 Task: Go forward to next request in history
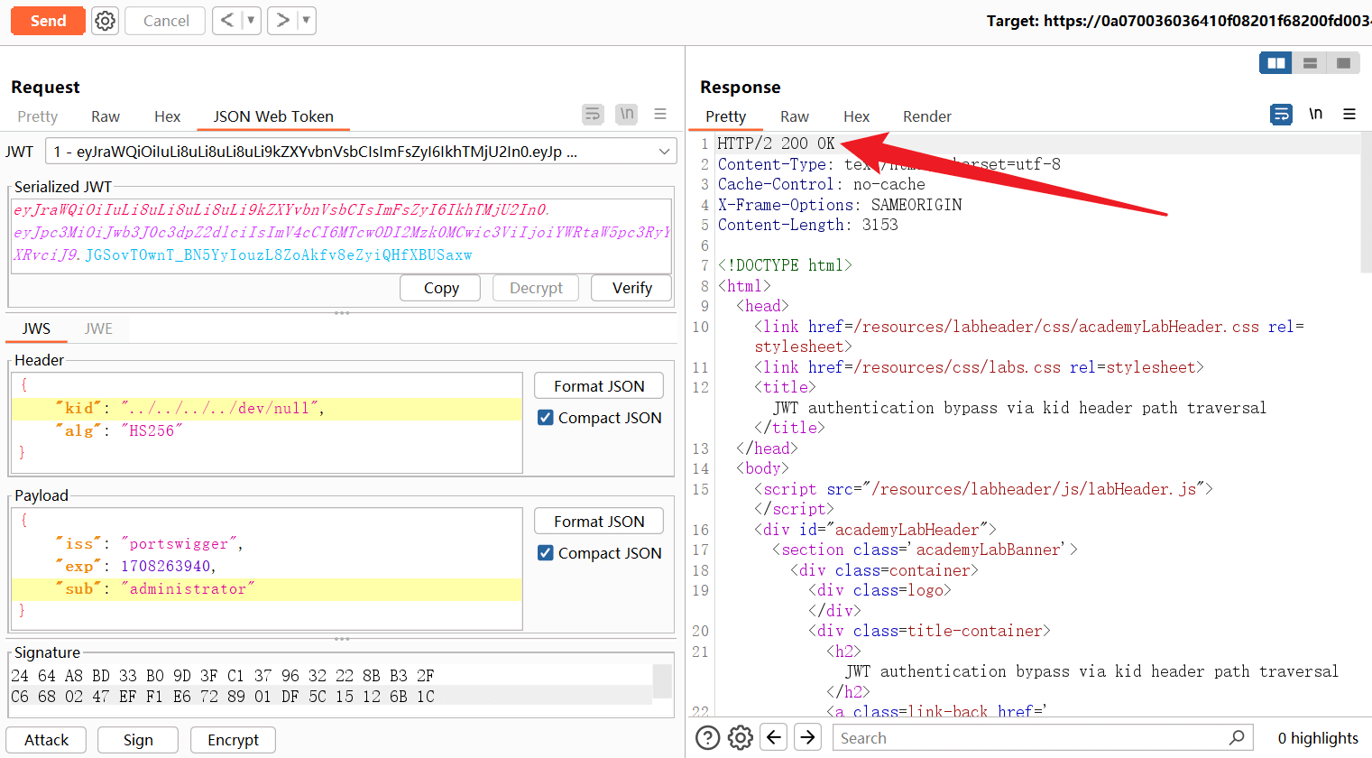[x=282, y=20]
